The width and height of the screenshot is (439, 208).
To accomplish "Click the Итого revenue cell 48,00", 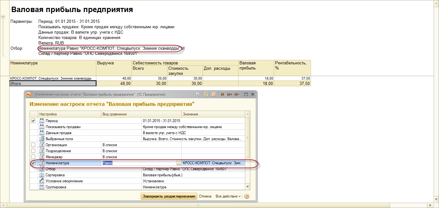I will pyautogui.click(x=114, y=83).
